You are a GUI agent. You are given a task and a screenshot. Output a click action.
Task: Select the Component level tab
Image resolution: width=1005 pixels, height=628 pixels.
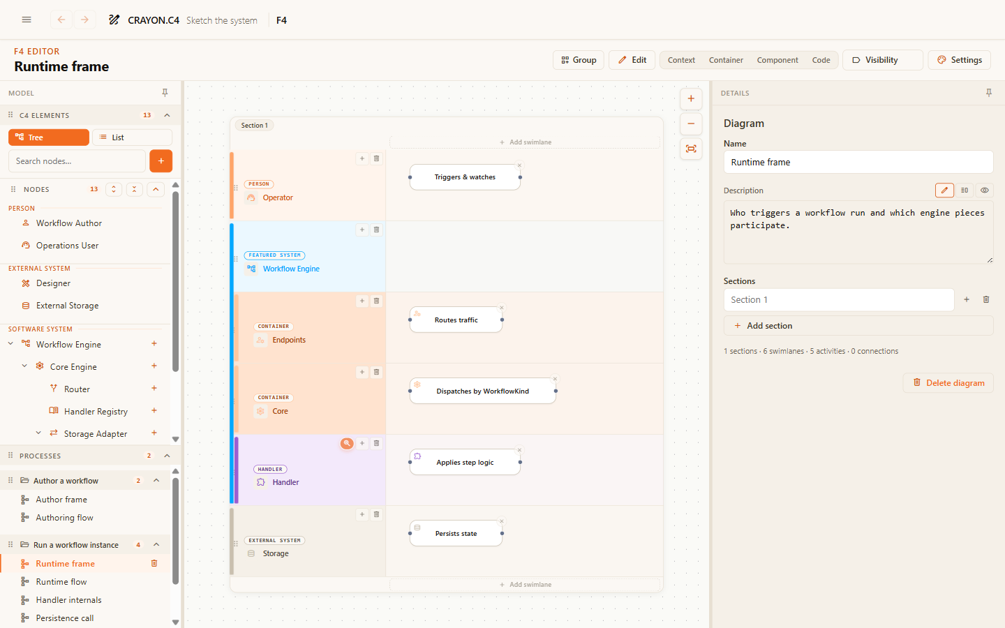[x=777, y=60]
